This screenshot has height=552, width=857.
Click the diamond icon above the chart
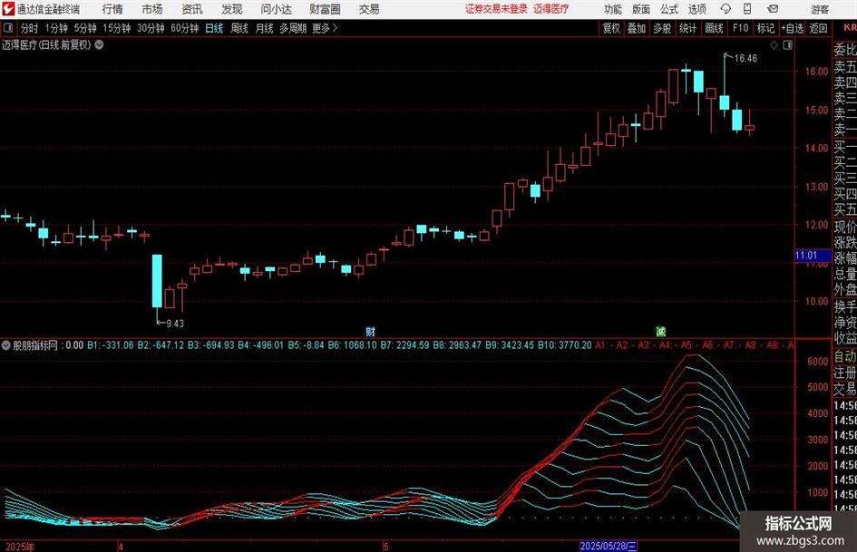coord(774,45)
